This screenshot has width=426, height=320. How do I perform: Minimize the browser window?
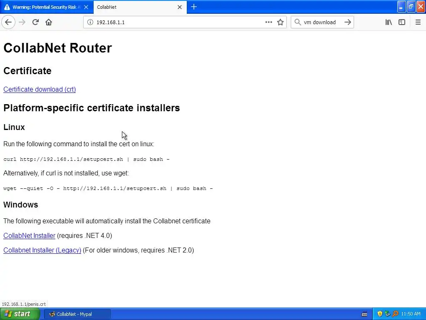pos(401,7)
